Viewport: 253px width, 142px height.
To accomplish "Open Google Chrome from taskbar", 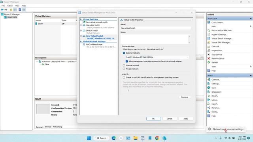I will (x=157, y=138).
